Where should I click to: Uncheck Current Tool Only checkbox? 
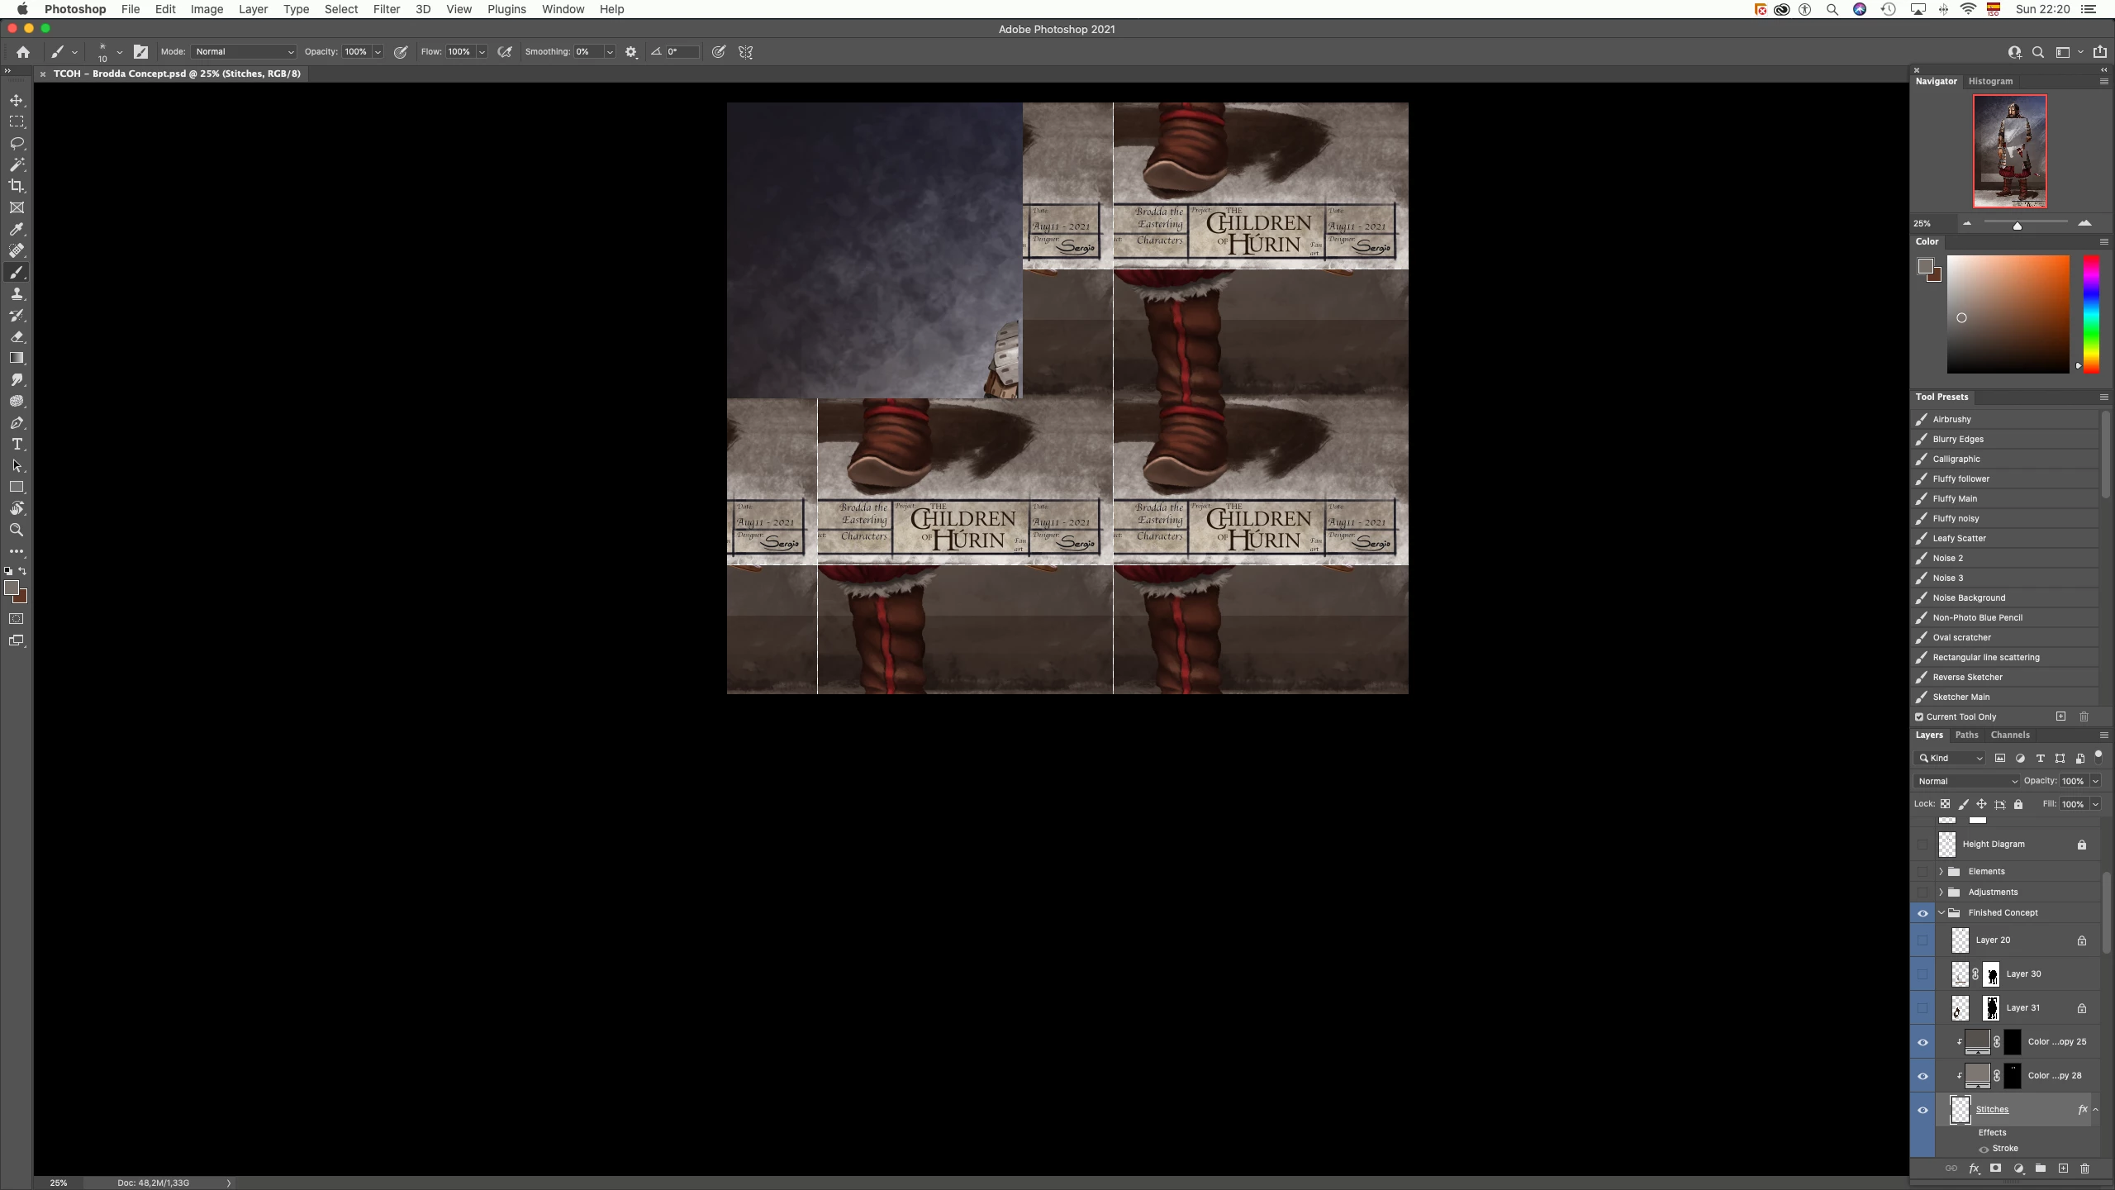pyautogui.click(x=1919, y=716)
